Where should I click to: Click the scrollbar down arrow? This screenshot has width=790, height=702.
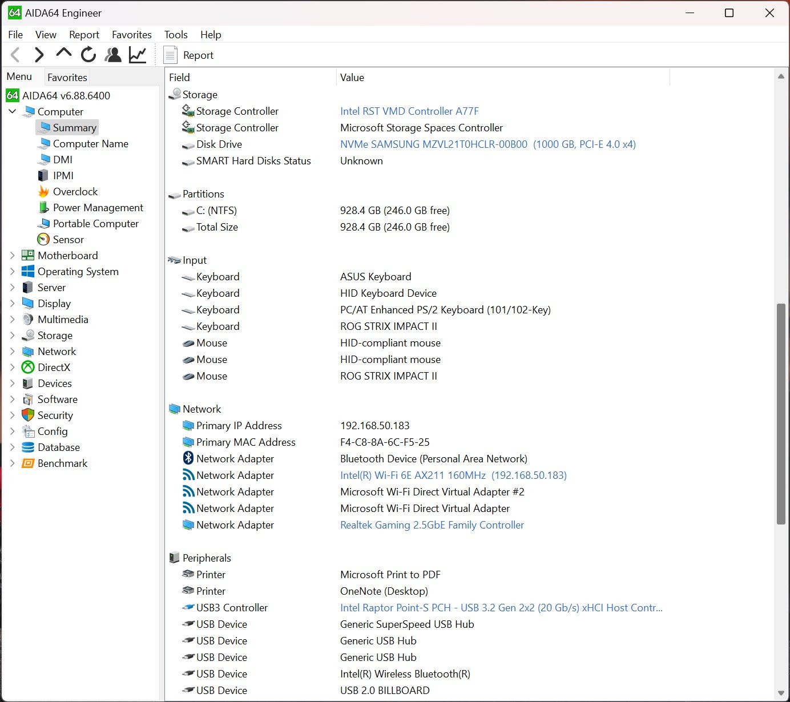point(781,693)
